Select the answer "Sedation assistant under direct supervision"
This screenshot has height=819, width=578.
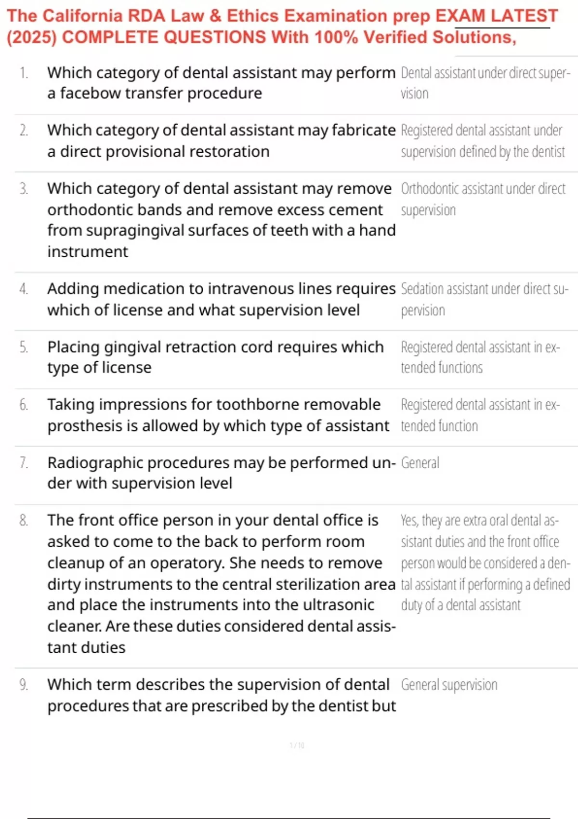tap(484, 299)
